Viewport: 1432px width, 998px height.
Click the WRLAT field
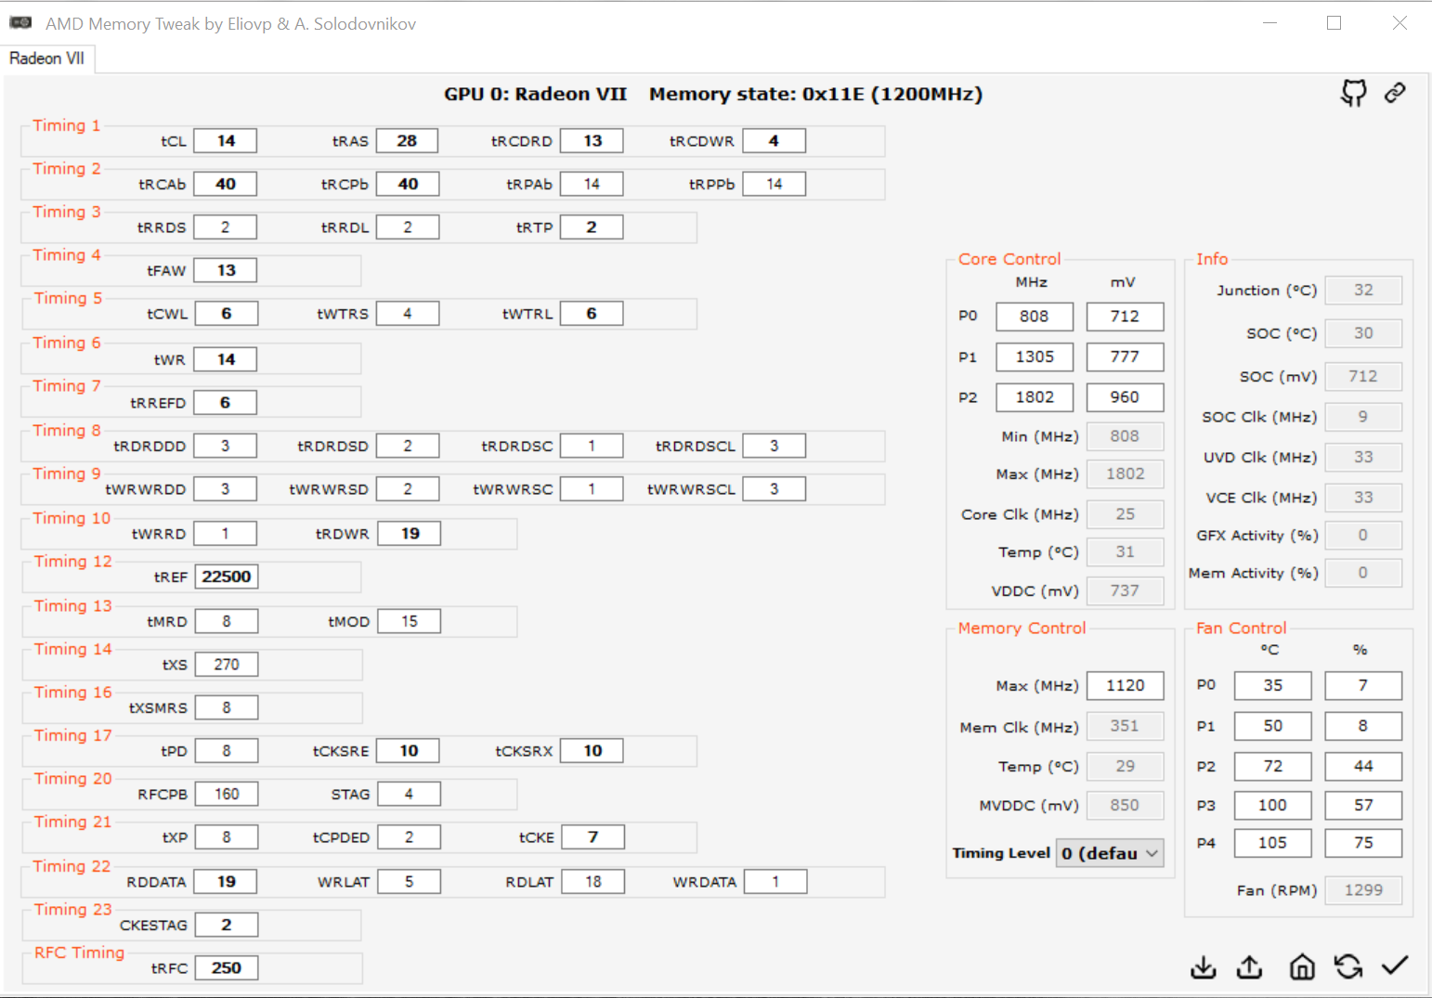(409, 882)
